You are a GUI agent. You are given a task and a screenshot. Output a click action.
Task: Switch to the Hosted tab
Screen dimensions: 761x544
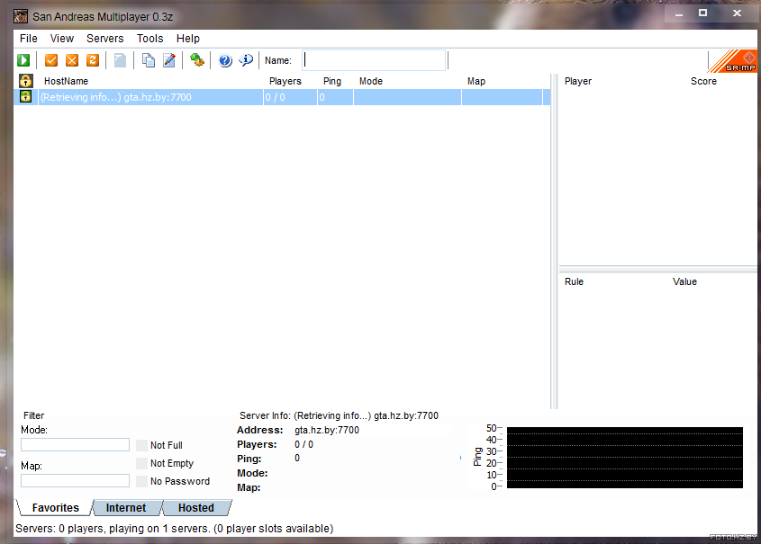[x=196, y=508]
